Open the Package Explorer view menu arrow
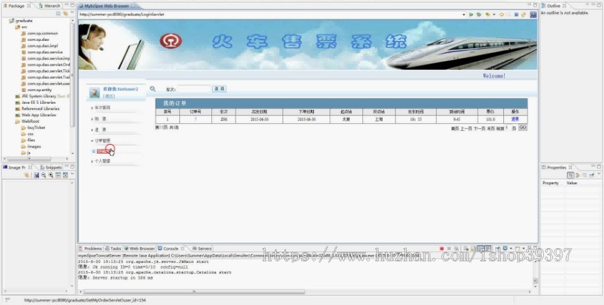The height and width of the screenshot is (305, 604). 72,13
